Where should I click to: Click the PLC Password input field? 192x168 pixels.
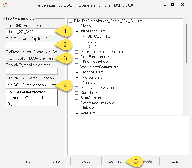(31, 45)
